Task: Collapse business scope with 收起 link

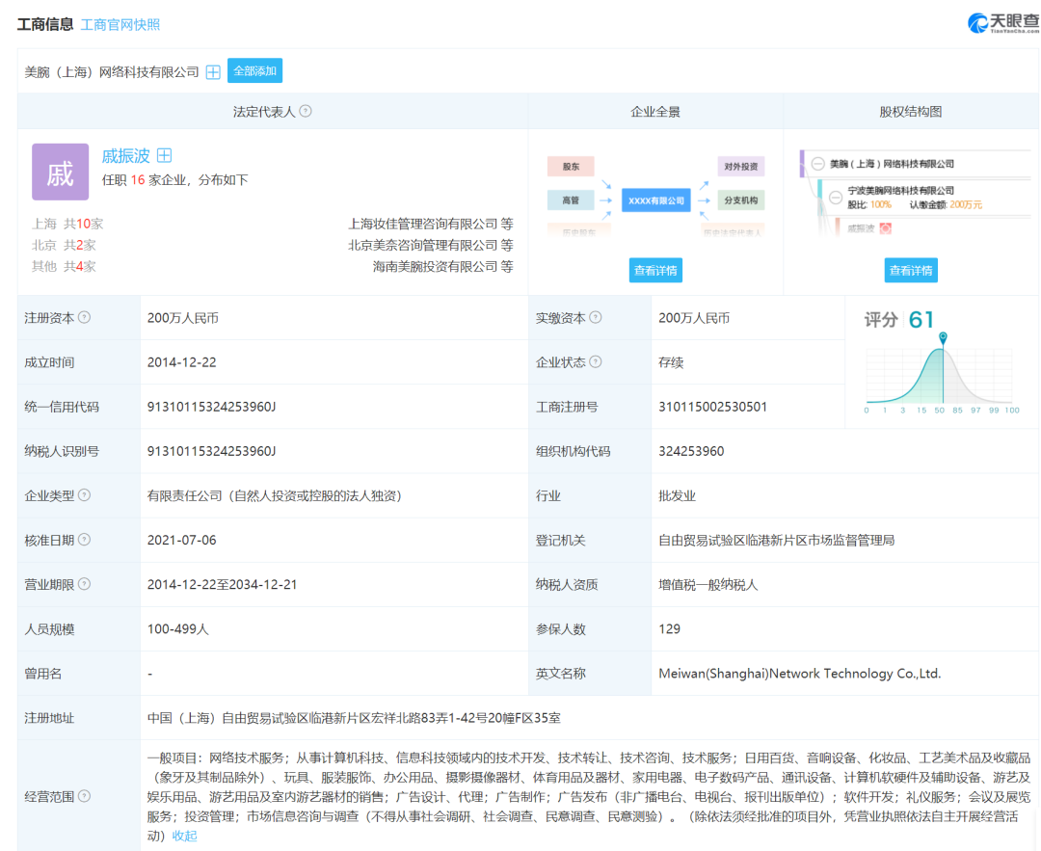Action: pyautogui.click(x=184, y=836)
